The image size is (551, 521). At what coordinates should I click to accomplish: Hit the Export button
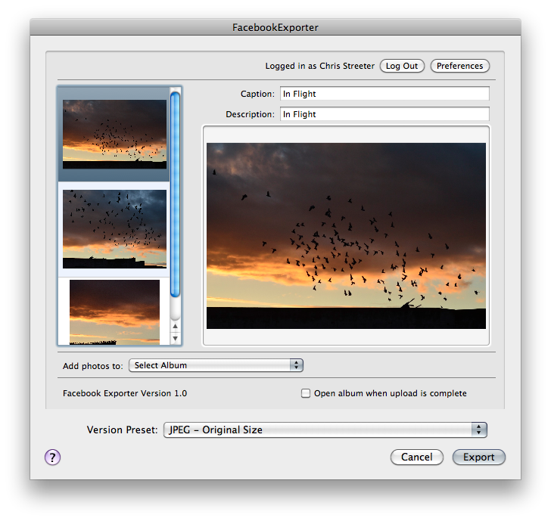click(478, 457)
